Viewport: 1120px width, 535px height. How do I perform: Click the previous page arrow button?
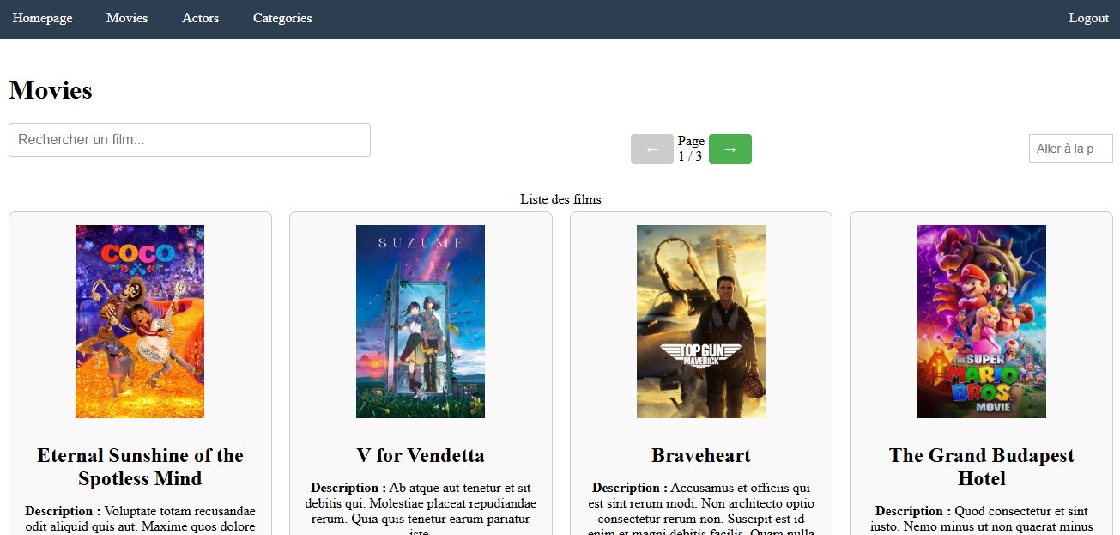click(652, 149)
